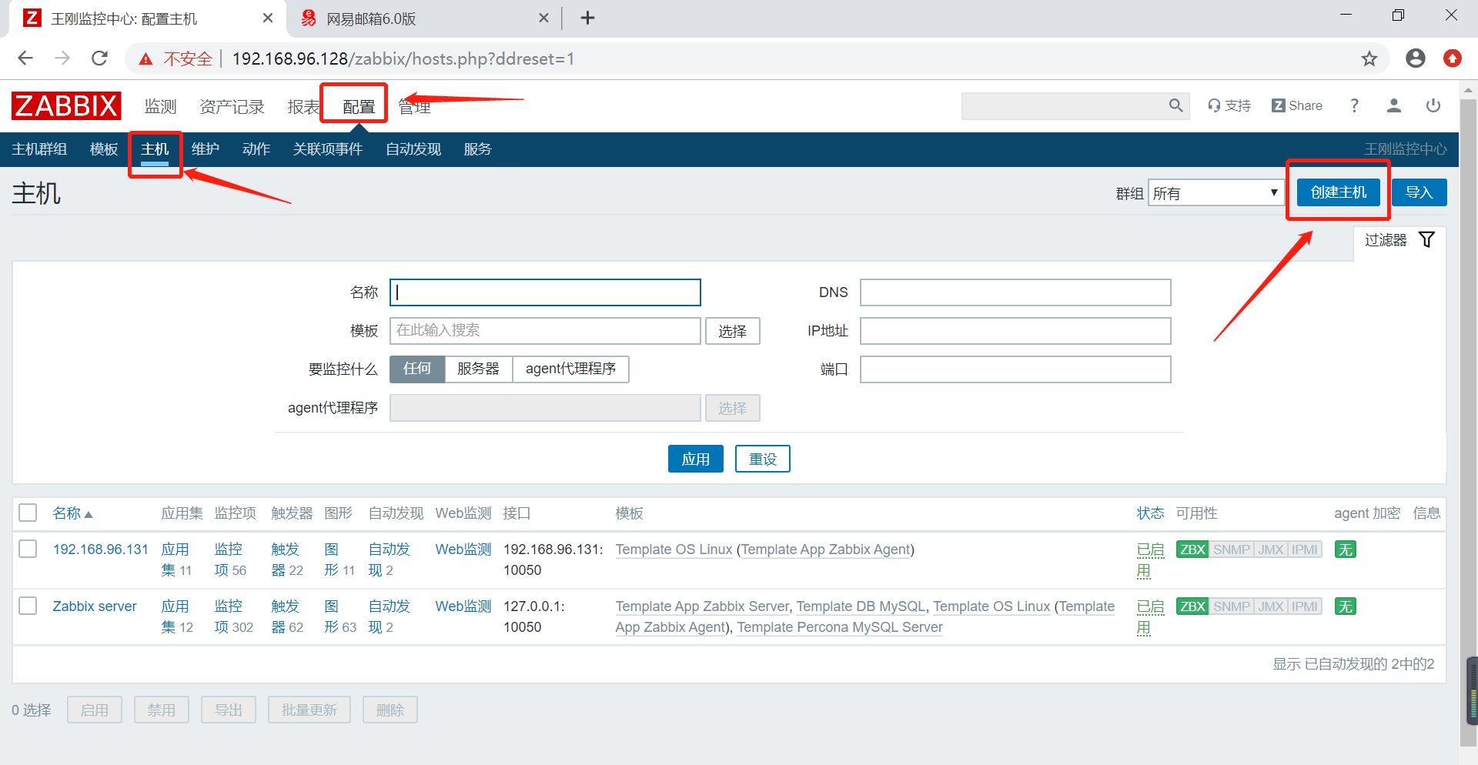Open Zabbix Share link
The width and height of the screenshot is (1478, 765).
pos(1297,105)
